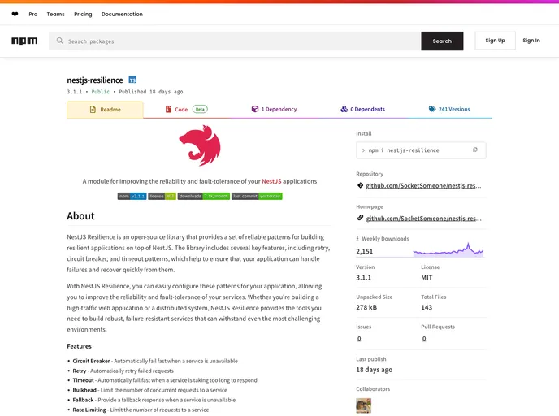This screenshot has height=416, width=559.
Task: Switch to the 1 Dependency tab
Action: (274, 109)
